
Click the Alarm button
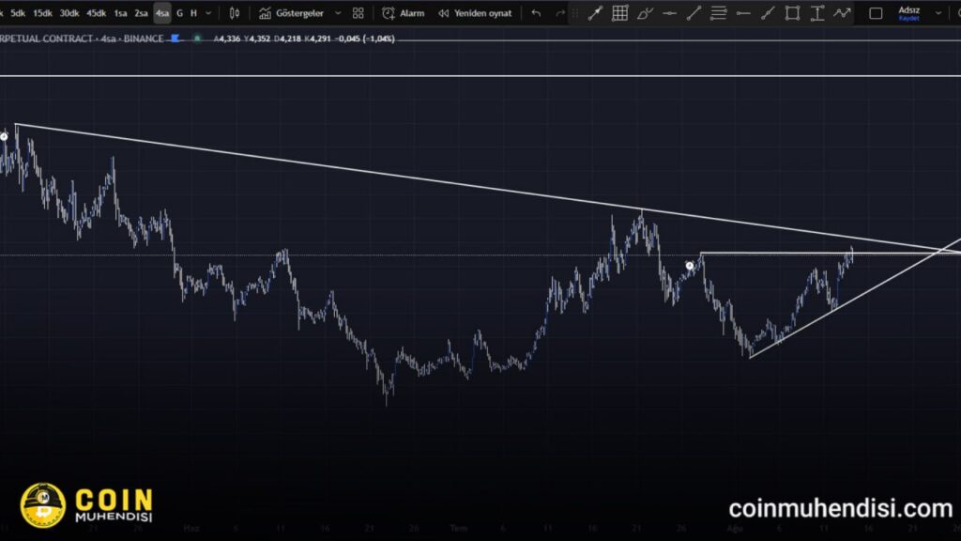(404, 13)
